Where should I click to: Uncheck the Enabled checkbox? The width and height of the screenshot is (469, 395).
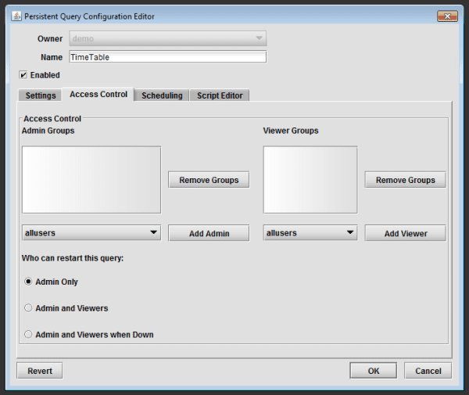23,75
